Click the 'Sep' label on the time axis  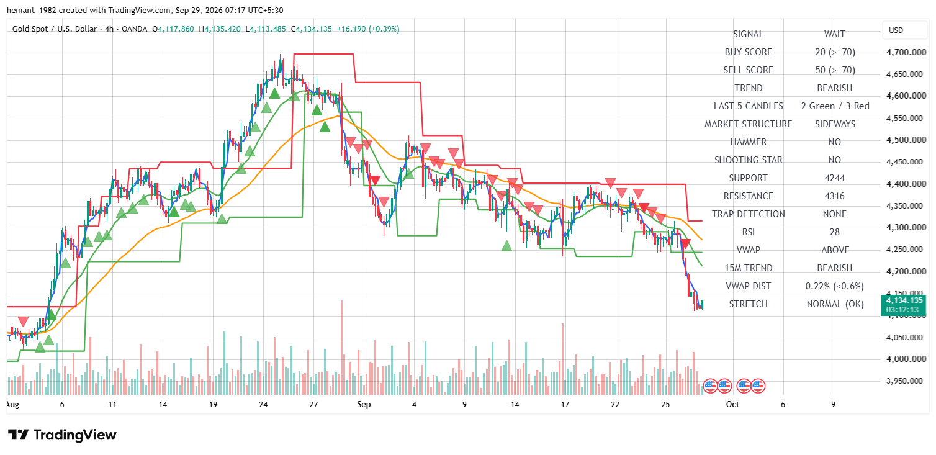(364, 404)
